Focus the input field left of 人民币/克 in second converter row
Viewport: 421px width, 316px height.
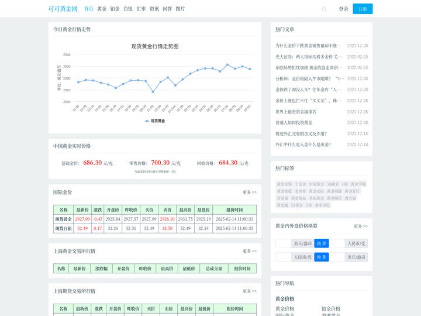[x=284, y=257]
